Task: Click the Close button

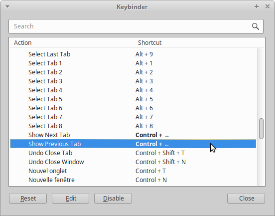Action: pos(246,199)
